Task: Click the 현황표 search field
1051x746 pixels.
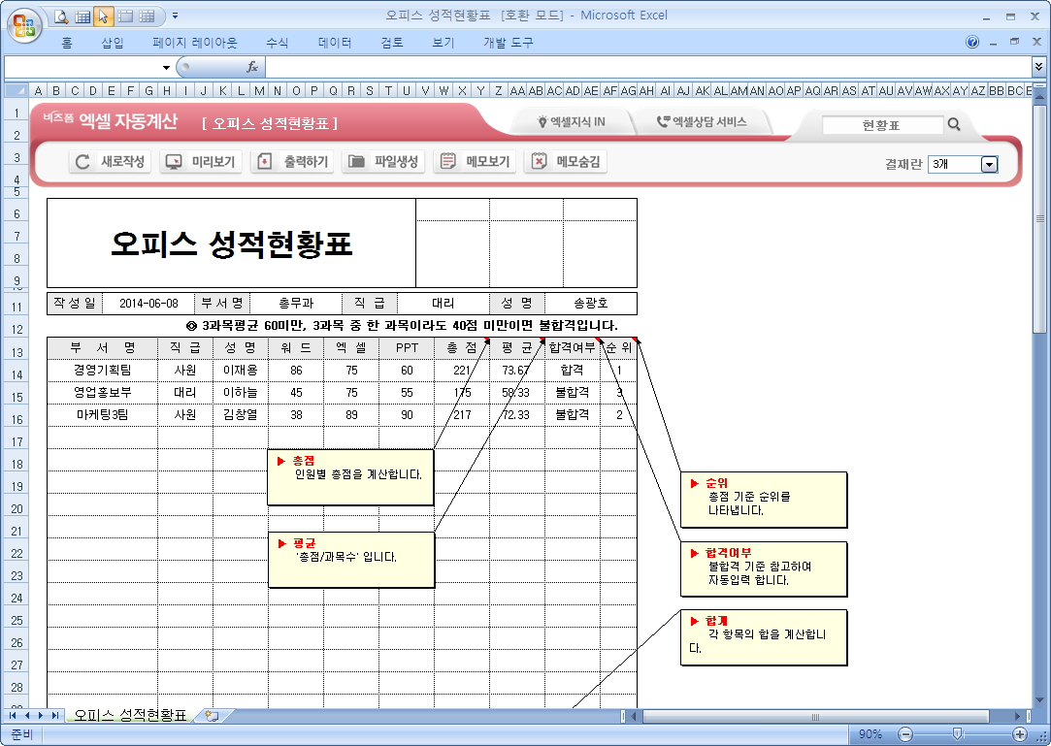Action: pyautogui.click(x=881, y=125)
